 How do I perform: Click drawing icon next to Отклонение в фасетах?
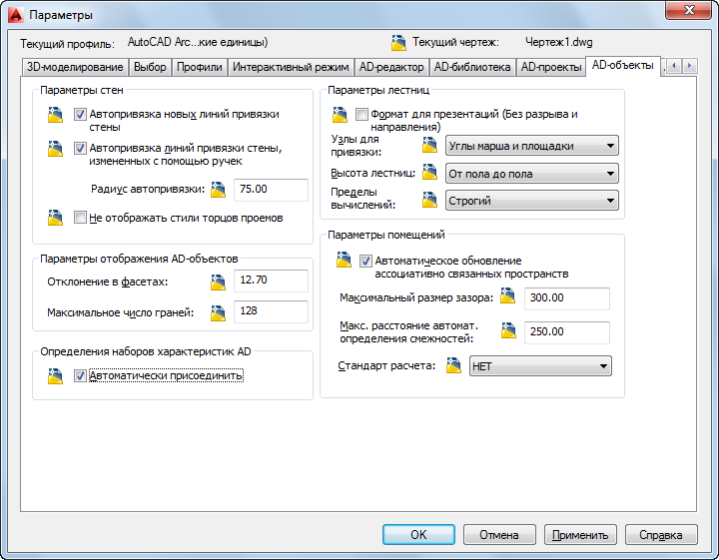pyautogui.click(x=218, y=282)
